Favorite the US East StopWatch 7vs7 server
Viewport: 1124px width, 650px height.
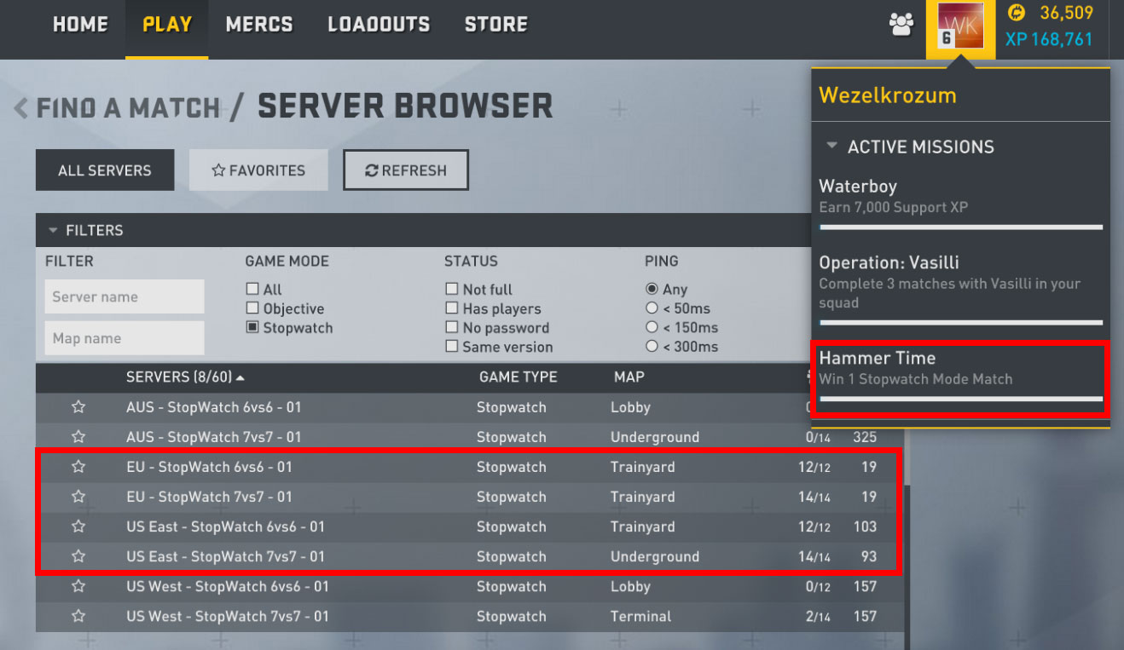tap(78, 556)
